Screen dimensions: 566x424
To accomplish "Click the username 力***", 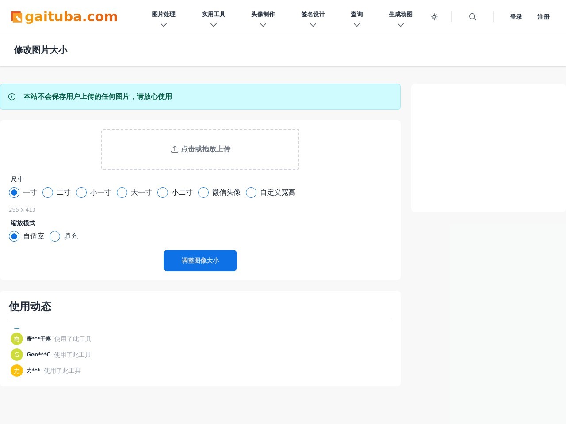I will 33,371.
